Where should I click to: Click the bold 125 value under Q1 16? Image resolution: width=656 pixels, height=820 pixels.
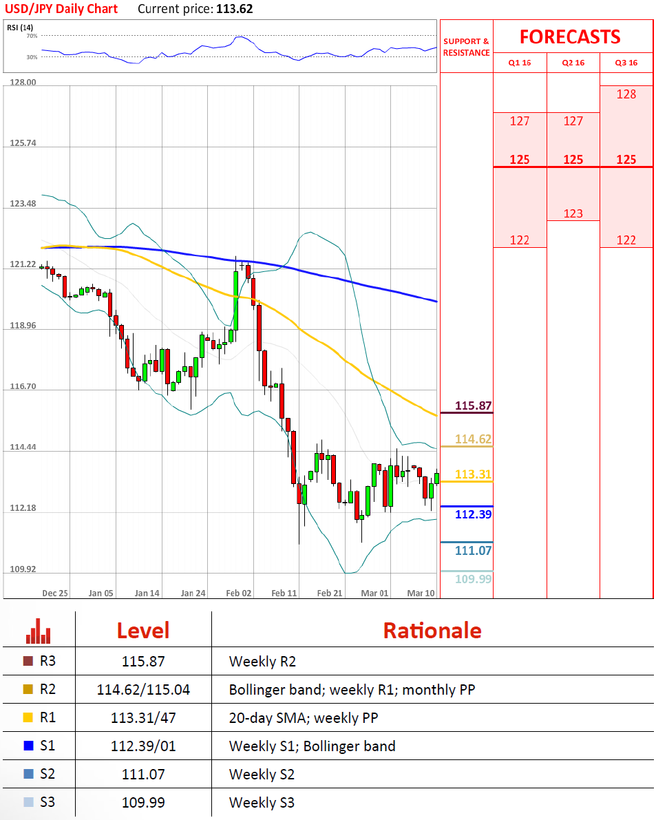pyautogui.click(x=520, y=160)
